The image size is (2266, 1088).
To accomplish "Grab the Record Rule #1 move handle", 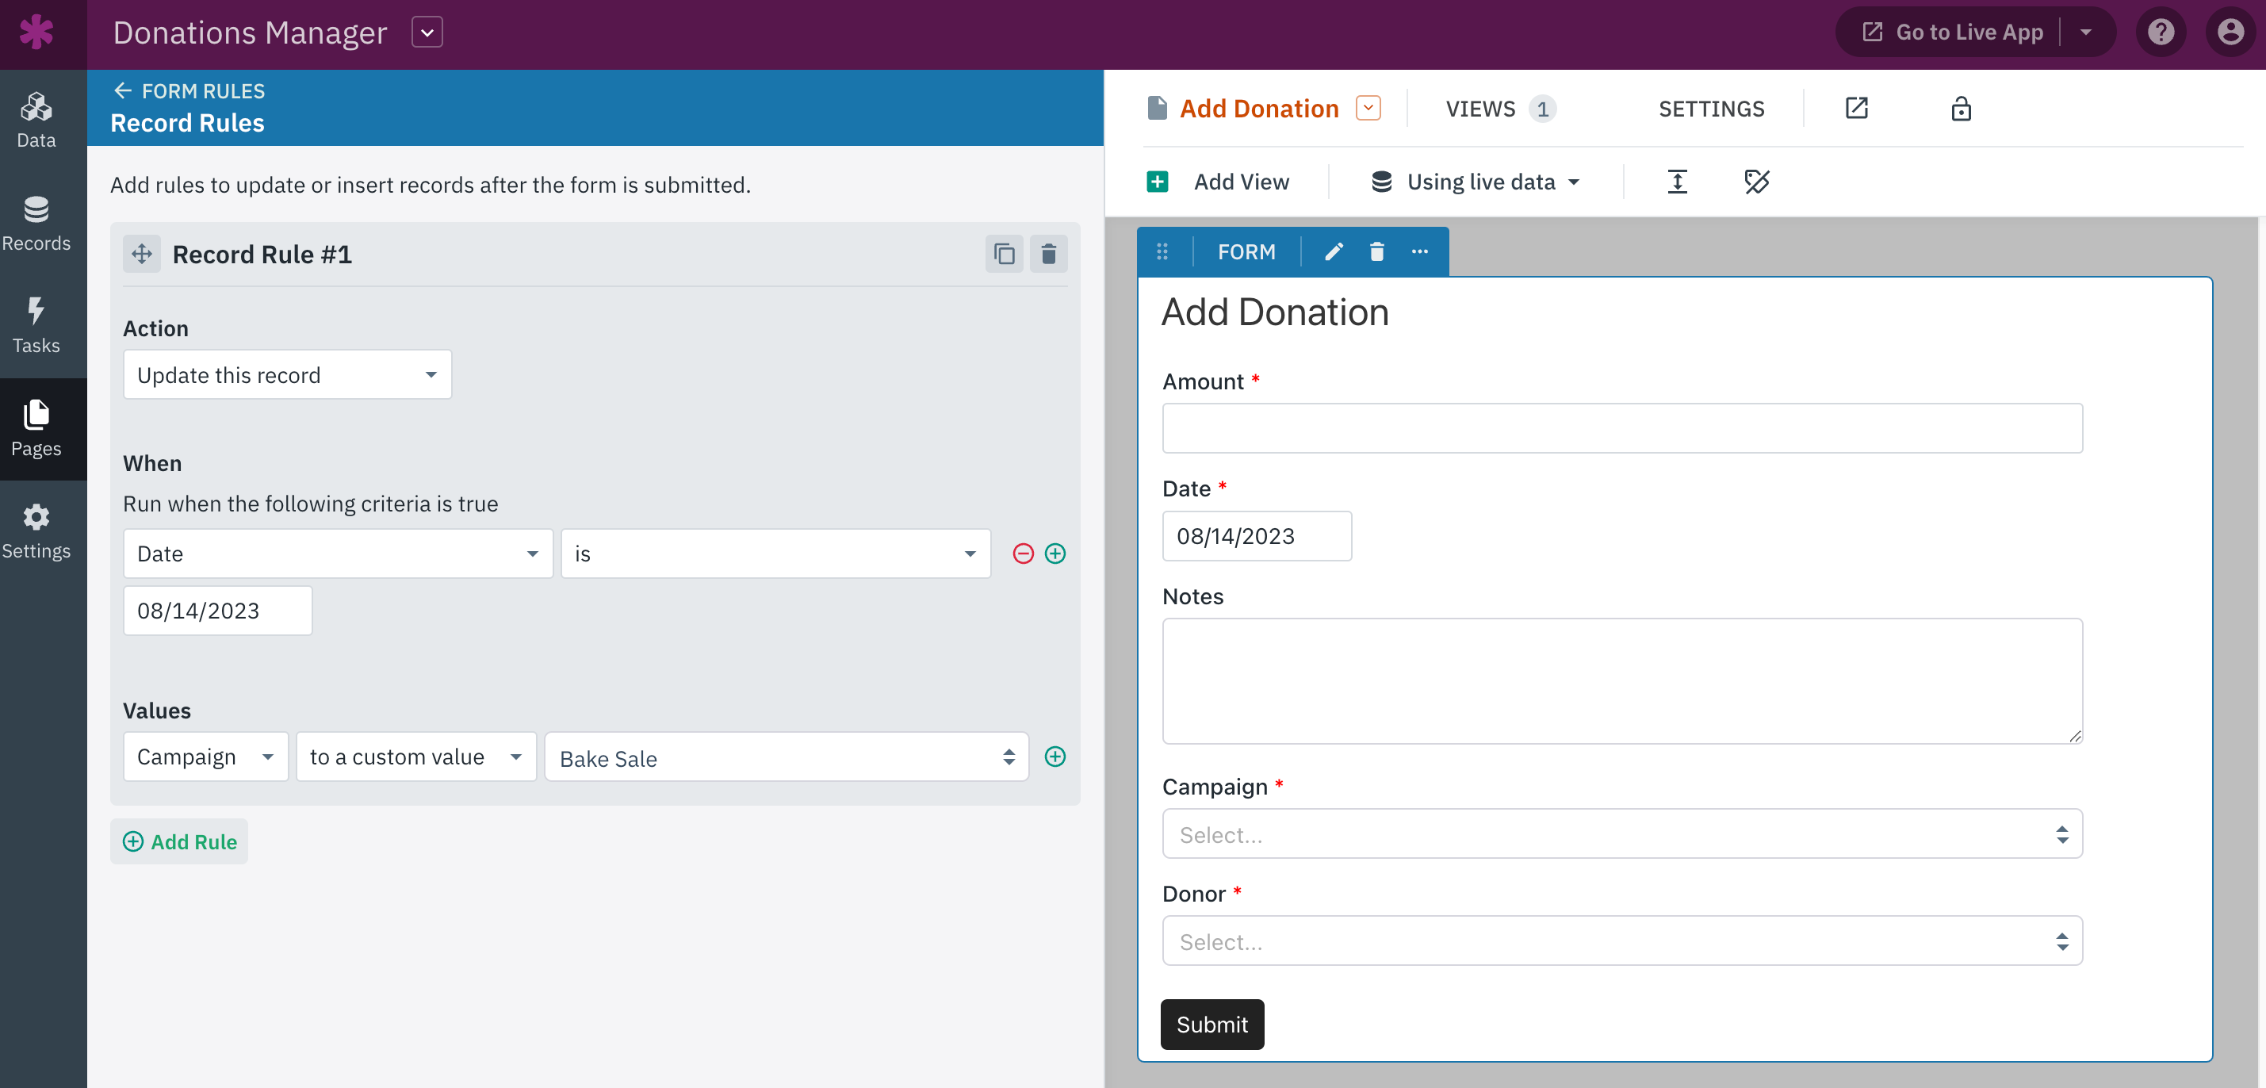I will (x=142, y=255).
